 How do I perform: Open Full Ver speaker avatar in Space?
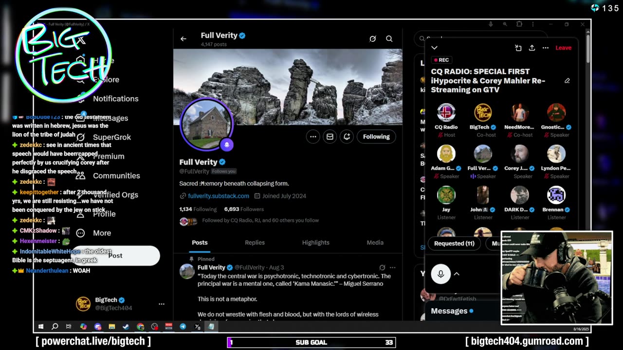coord(483,154)
